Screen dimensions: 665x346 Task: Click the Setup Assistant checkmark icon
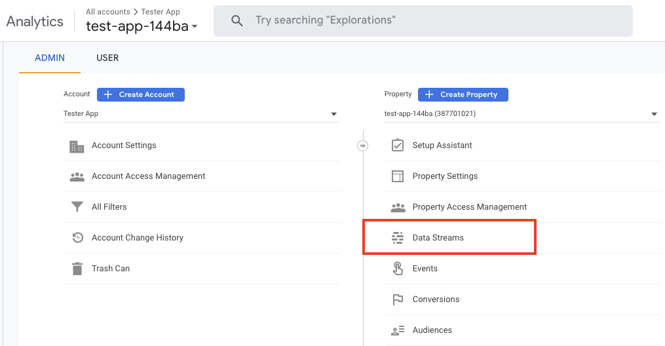click(x=398, y=145)
